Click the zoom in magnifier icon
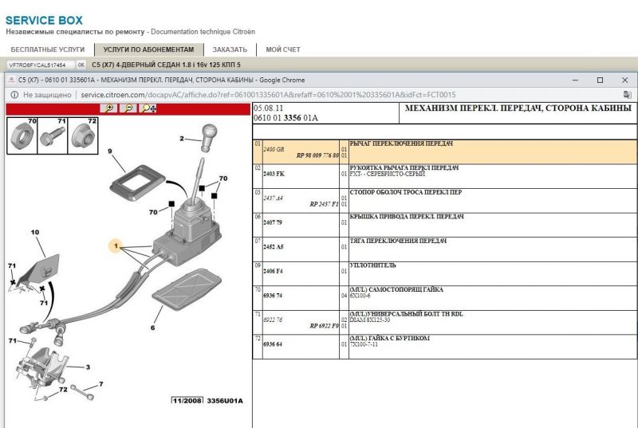Image resolution: width=638 pixels, height=428 pixels. point(109,108)
